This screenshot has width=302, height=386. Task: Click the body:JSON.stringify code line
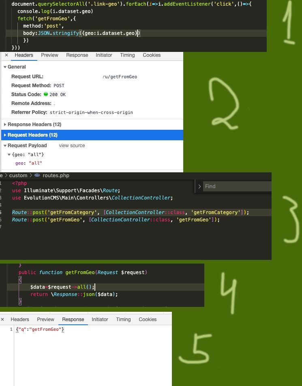click(81, 33)
